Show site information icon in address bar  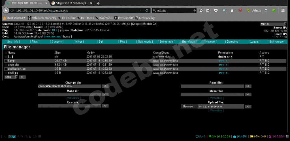pyautogui.click(x=12, y=10)
